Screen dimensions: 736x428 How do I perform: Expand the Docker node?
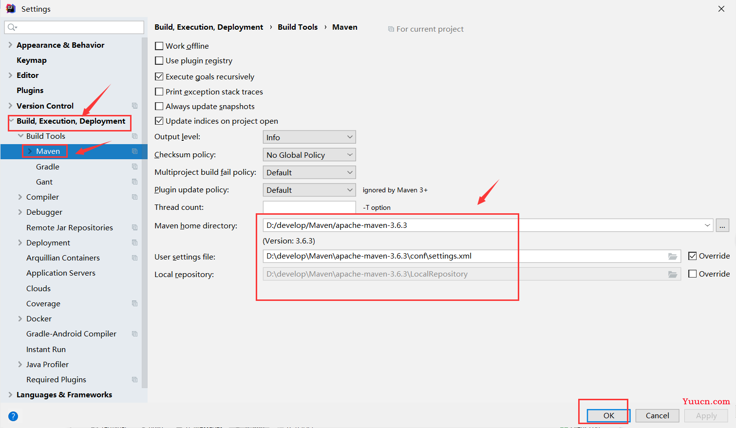coord(20,318)
